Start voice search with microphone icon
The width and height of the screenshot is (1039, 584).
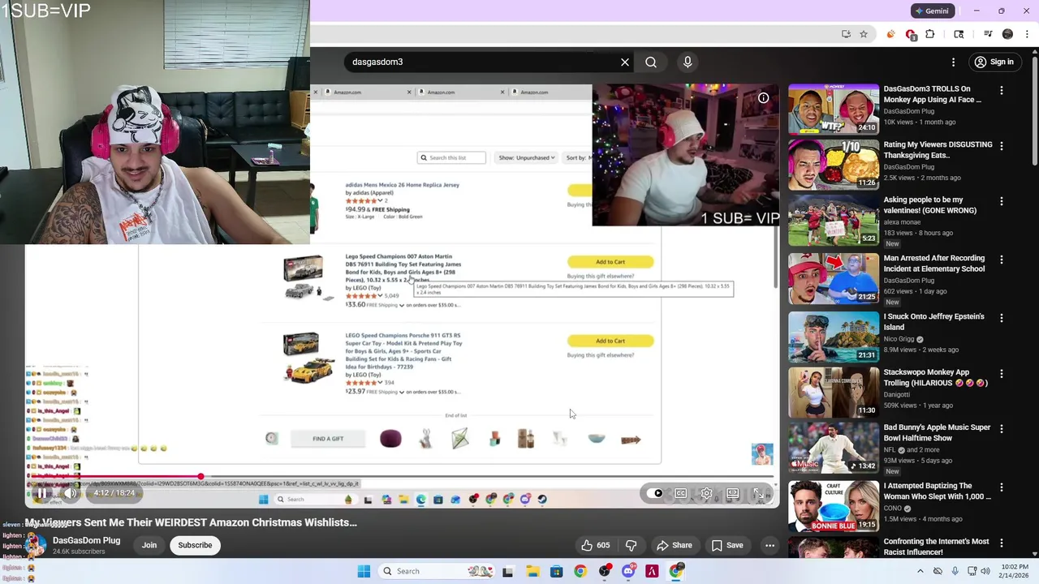688,62
